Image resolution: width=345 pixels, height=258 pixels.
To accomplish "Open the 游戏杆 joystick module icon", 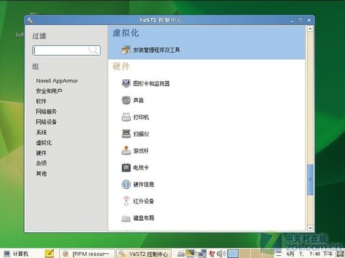I will [x=126, y=151].
